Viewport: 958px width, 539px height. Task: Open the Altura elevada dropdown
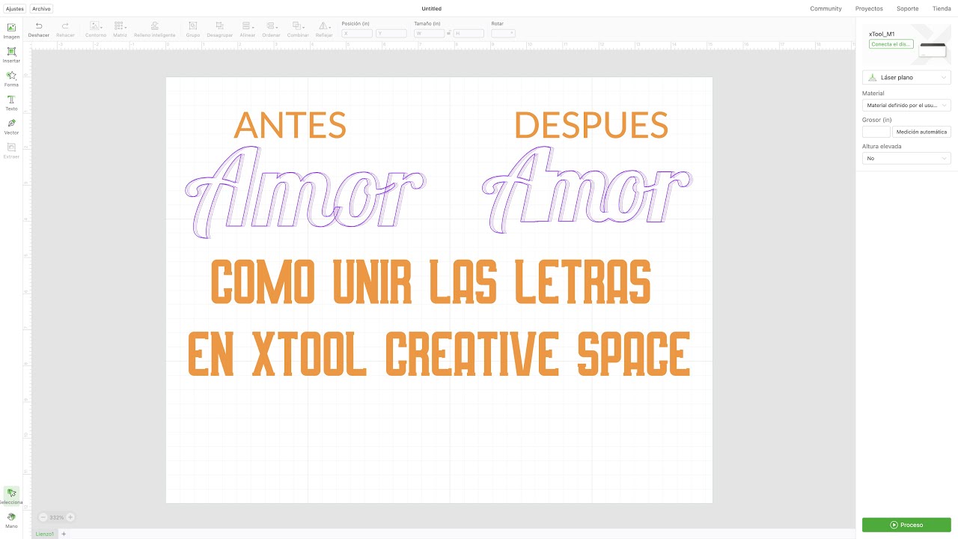906,158
